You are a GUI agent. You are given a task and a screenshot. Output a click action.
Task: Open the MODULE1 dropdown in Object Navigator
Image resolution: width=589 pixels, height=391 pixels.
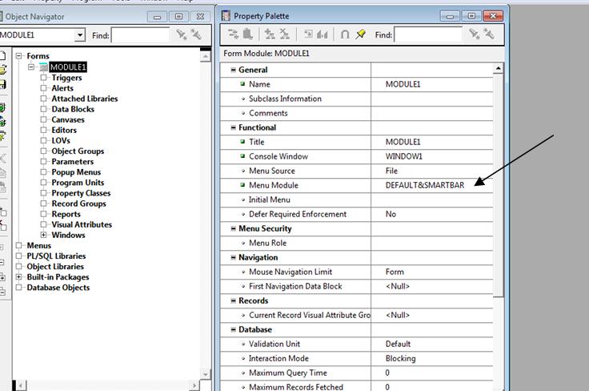80,35
